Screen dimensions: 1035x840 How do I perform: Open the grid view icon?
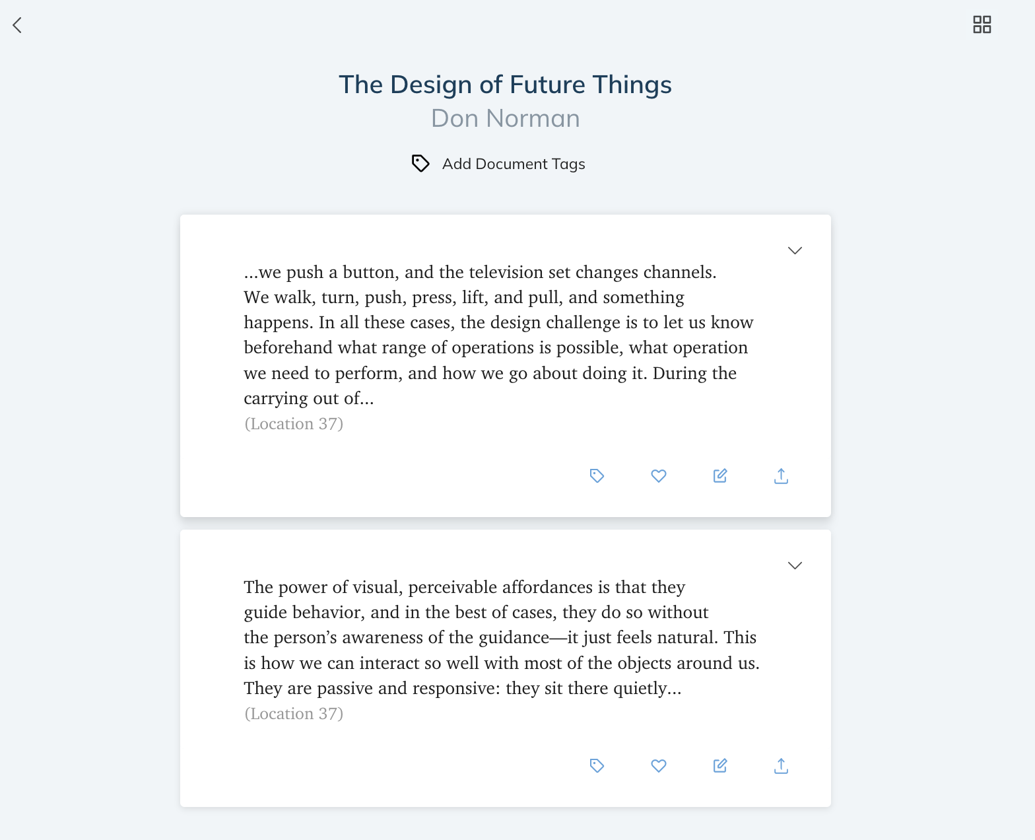pyautogui.click(x=982, y=25)
